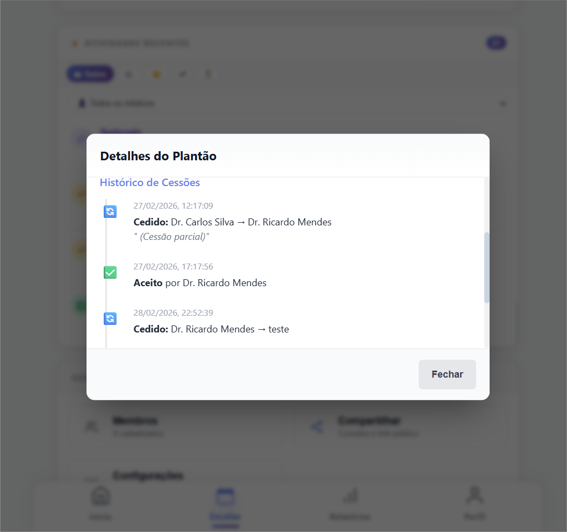Click the first blue transfer icon for Dr. Carlos Silva
This screenshot has height=532, width=567.
click(x=110, y=211)
